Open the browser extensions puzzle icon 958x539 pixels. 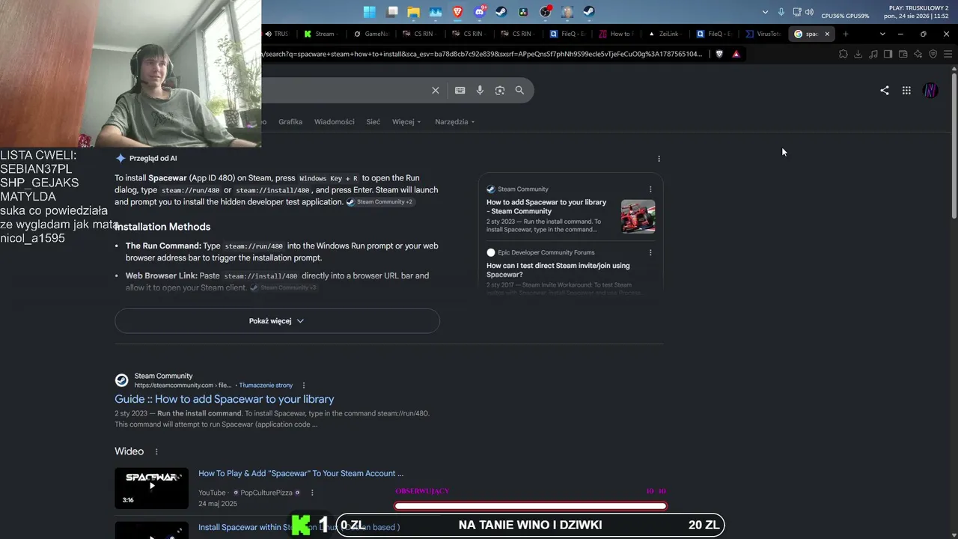(843, 54)
